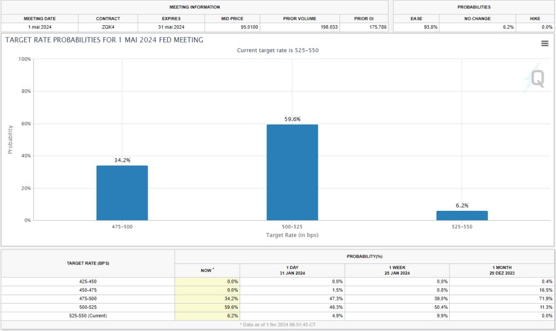Click the '1 MONTH 29 DEZ 2023' header
This screenshot has height=331, width=556.
coord(502,270)
